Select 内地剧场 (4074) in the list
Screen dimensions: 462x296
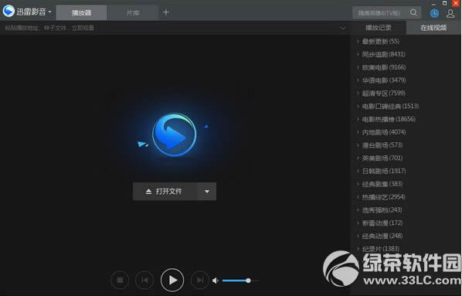384,132
